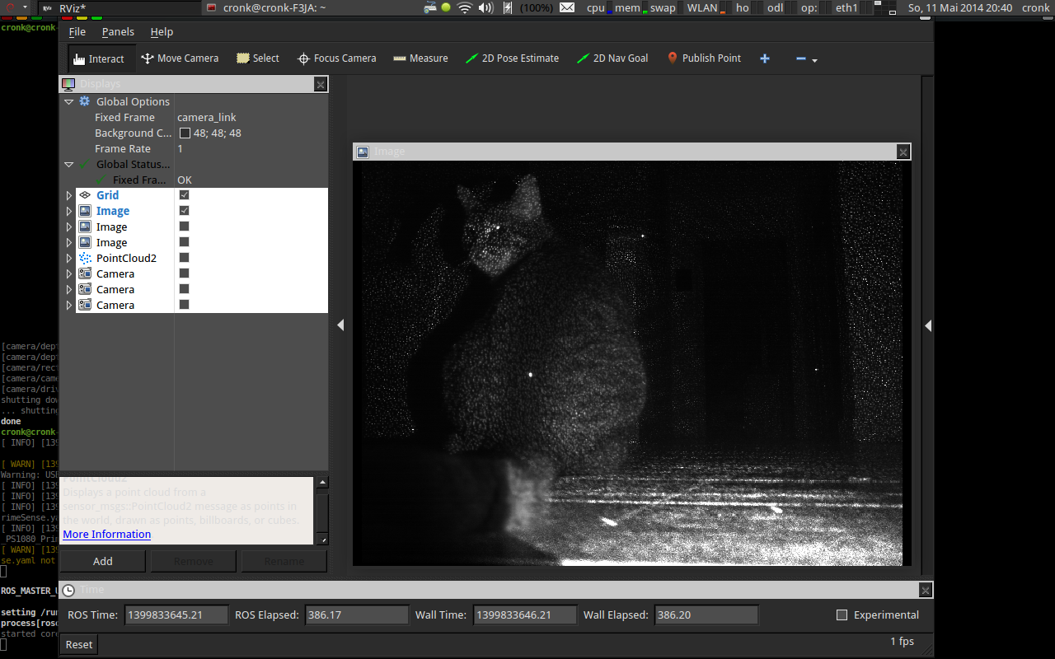Switch to the RViz* taskbar entry
The height and width of the screenshot is (659, 1055).
pyautogui.click(x=120, y=7)
